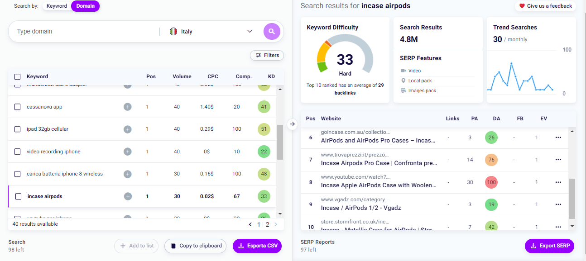The image size is (586, 261).
Task: Click the purple search magnifier icon
Action: 271,31
